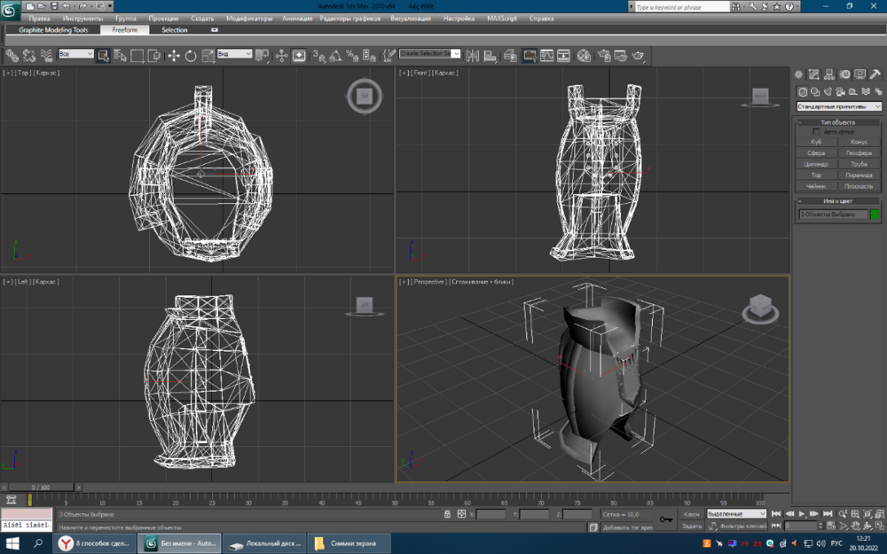Switch to the Freeform ribbon tab
887x554 pixels.
[x=124, y=30]
